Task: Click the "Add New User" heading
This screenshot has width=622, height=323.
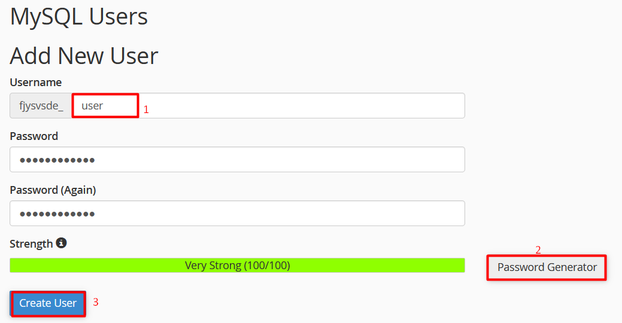Action: tap(84, 56)
